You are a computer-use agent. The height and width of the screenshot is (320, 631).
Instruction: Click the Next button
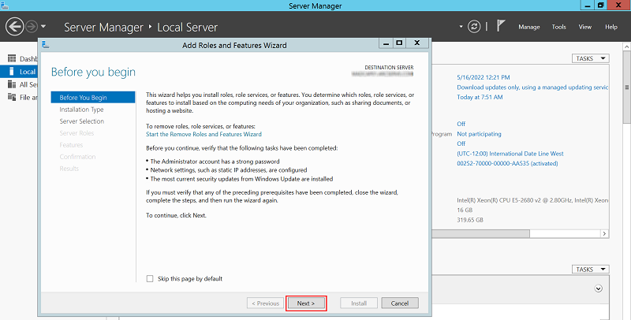pyautogui.click(x=306, y=303)
